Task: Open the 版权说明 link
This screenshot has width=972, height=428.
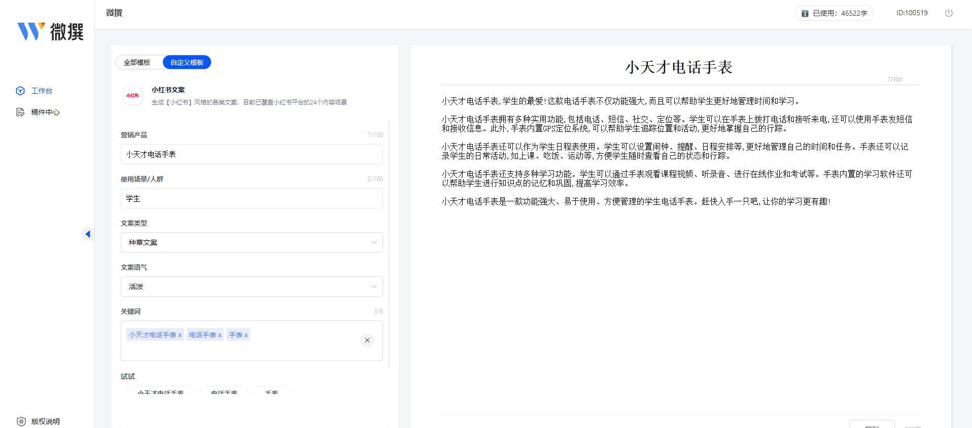Action: (x=45, y=421)
